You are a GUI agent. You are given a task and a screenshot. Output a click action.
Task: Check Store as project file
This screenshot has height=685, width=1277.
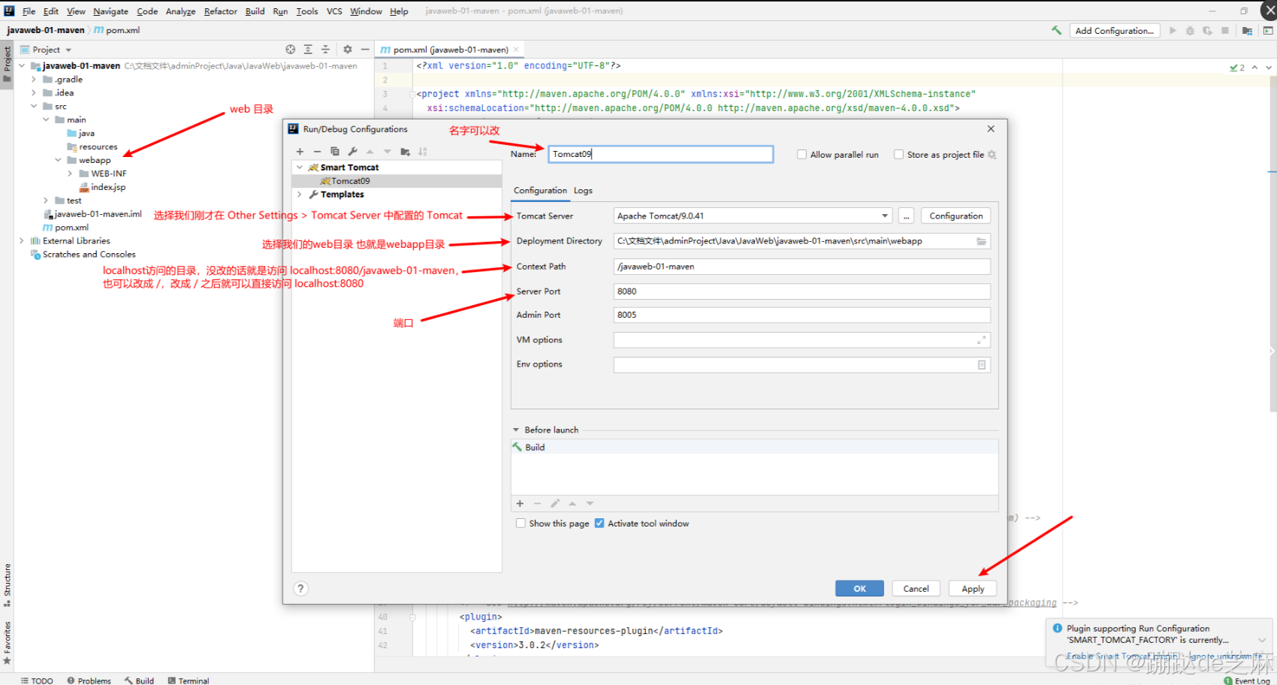[x=898, y=155]
